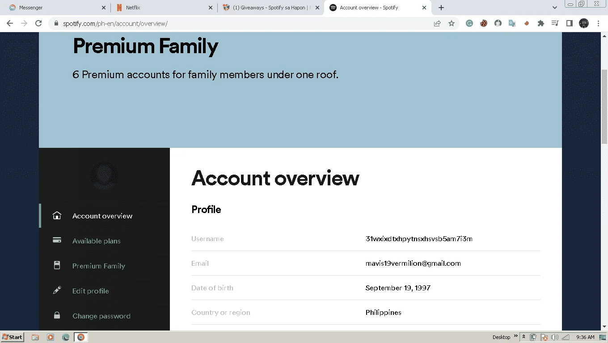Go forward to next page
Image resolution: width=608 pixels, height=343 pixels.
tap(24, 24)
